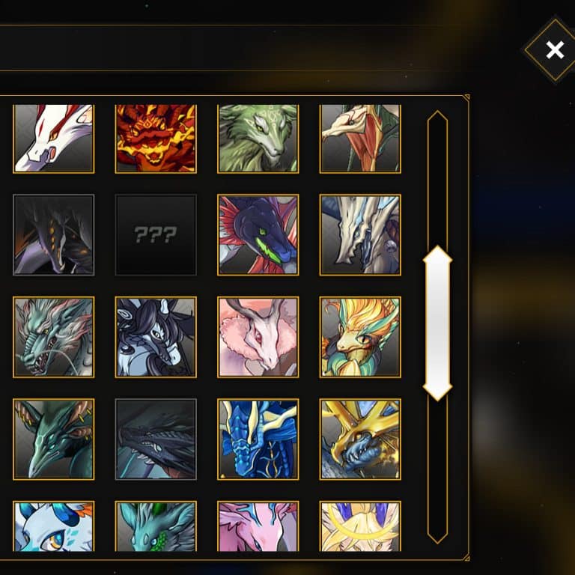This screenshot has height=575, width=575.
Task: Open the greyed-out dark dragon with orange spots
Action: (54, 234)
